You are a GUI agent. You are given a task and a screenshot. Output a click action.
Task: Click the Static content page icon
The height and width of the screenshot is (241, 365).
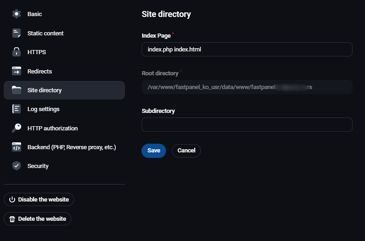point(17,33)
